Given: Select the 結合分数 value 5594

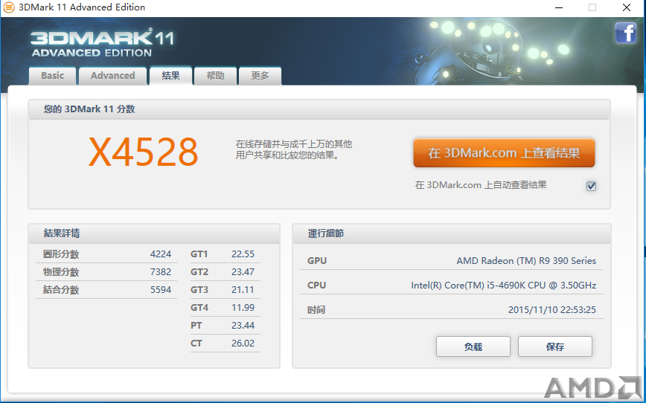Looking at the screenshot, I should click(161, 290).
